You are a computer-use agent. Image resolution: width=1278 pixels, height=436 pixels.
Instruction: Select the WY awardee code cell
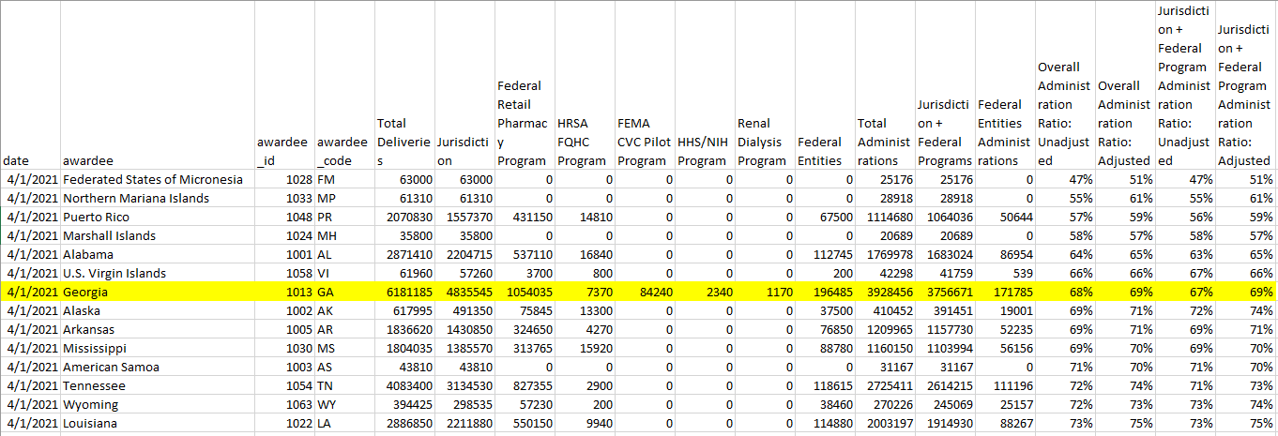pos(343,404)
